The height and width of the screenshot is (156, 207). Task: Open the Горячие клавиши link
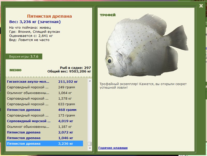coord(113,148)
